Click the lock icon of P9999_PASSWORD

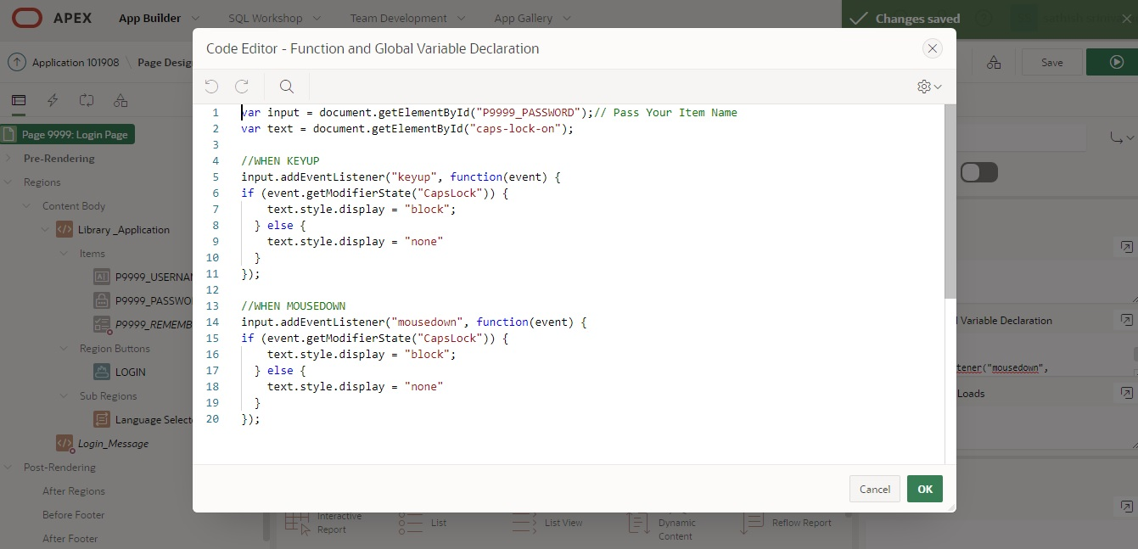(x=101, y=300)
